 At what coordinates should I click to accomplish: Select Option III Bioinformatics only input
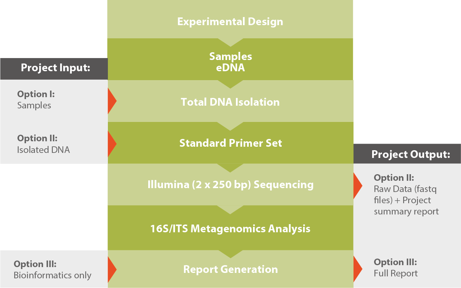point(52,269)
